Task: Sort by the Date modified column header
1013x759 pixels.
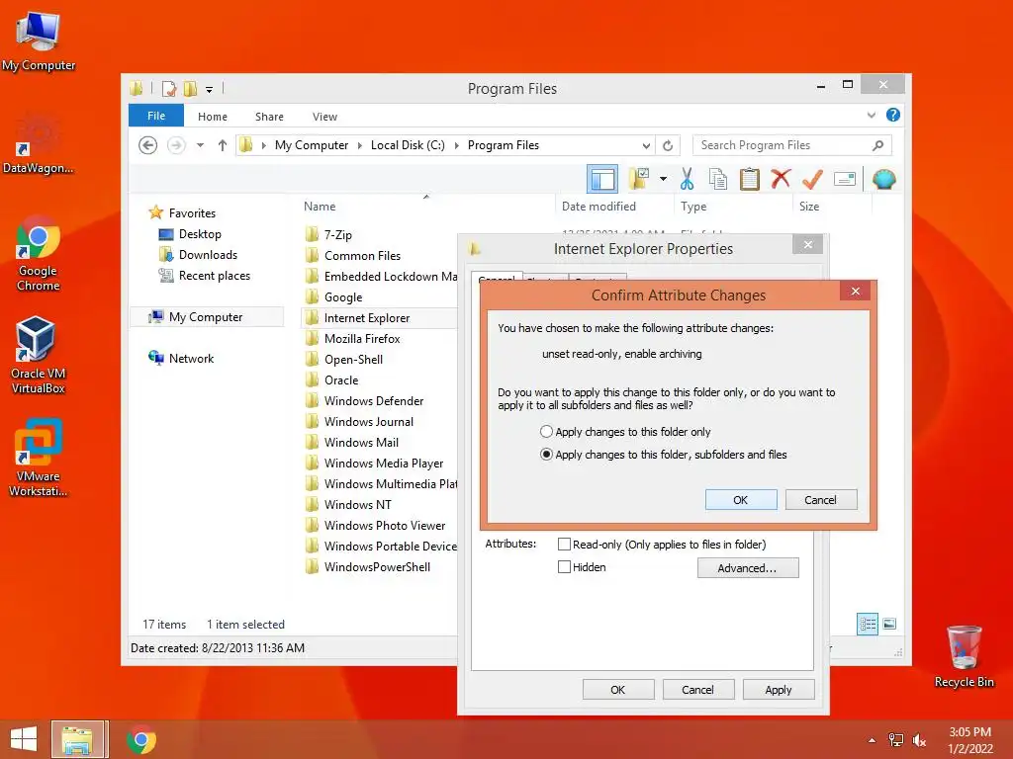Action: point(614,207)
